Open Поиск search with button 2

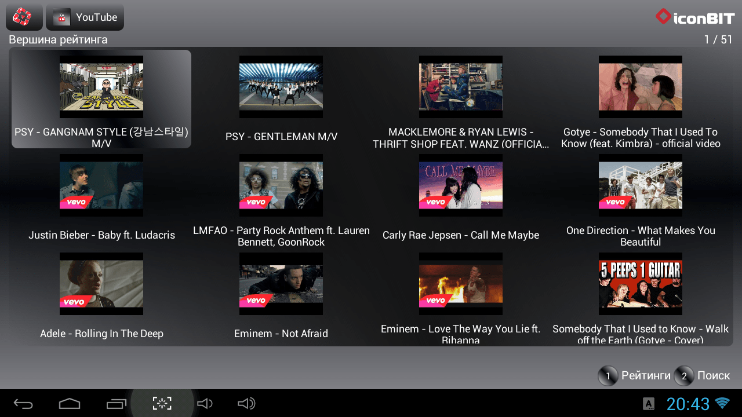coord(684,376)
